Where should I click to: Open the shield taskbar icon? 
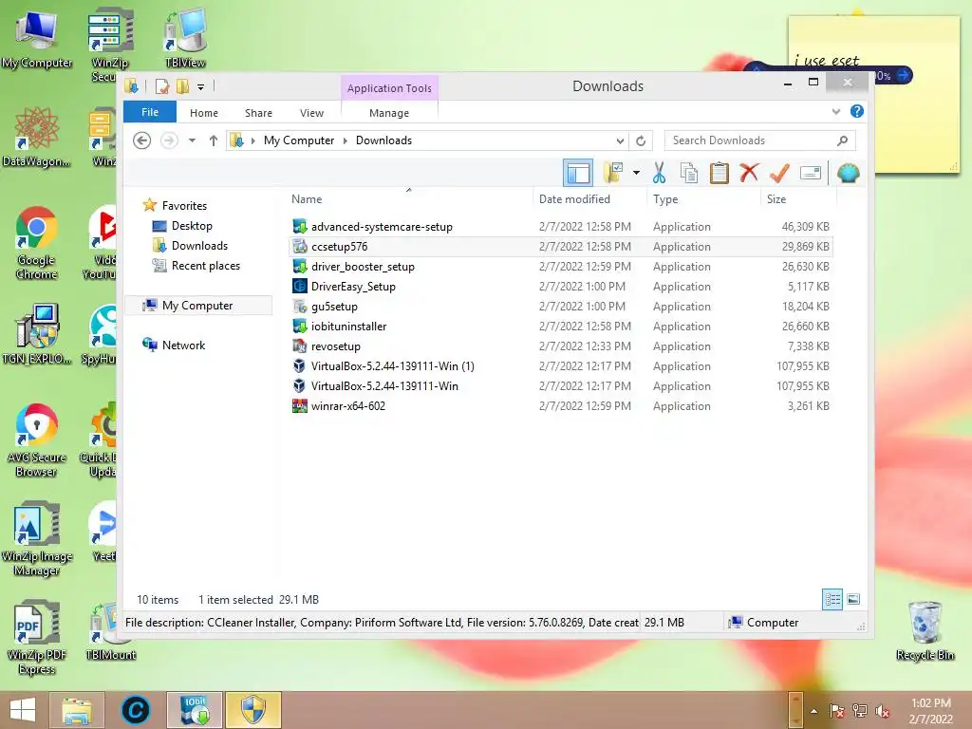(252, 710)
